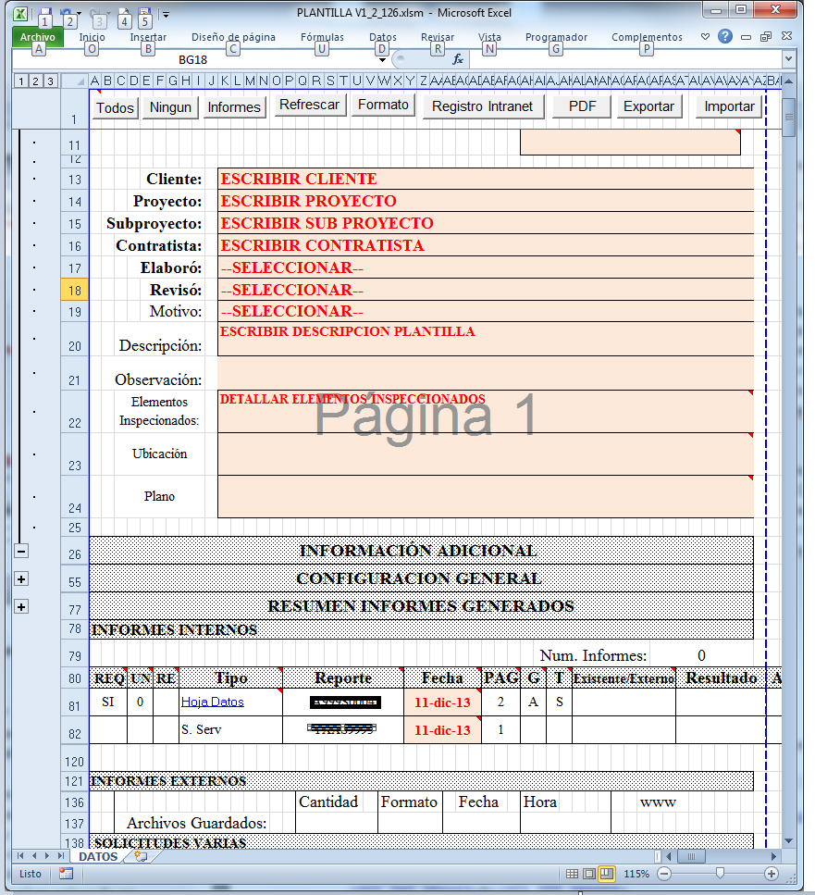
Task: Open the Fórmulas ribbon tab
Action: click(322, 38)
